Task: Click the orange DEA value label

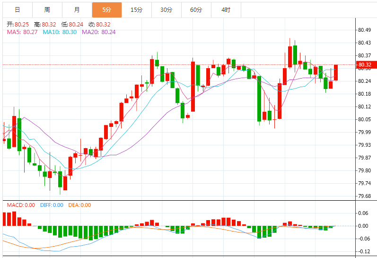Action: pos(79,205)
